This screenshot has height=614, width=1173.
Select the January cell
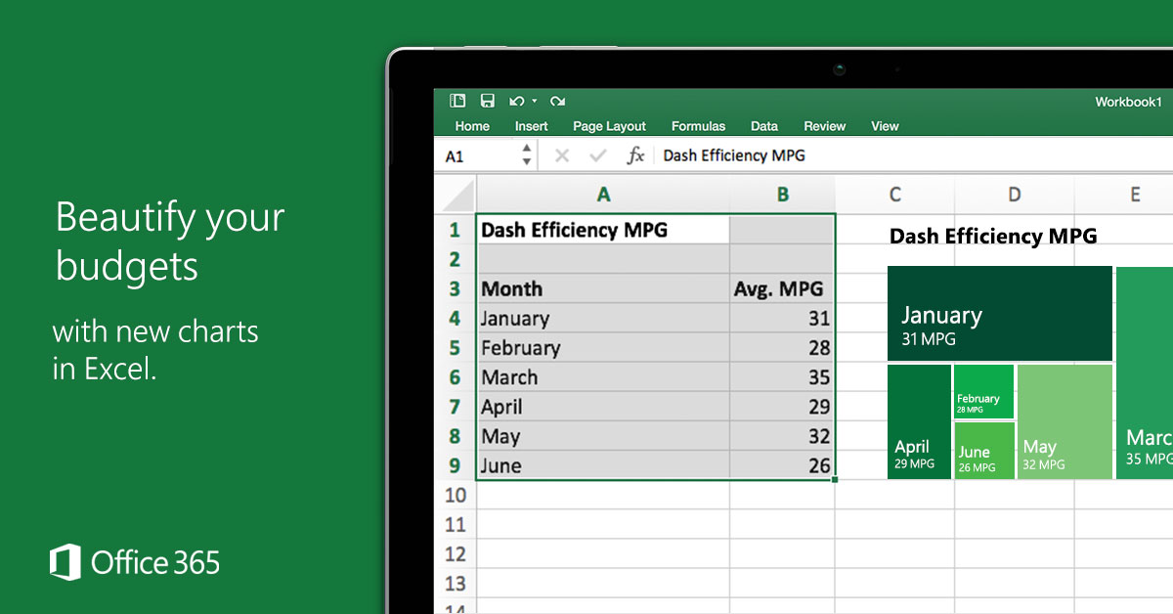tap(603, 318)
